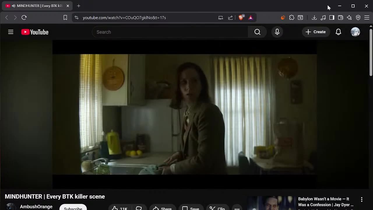Screen dimensions: 373x210
Task: Subscribe to AmbushOrange
Action: point(73,207)
